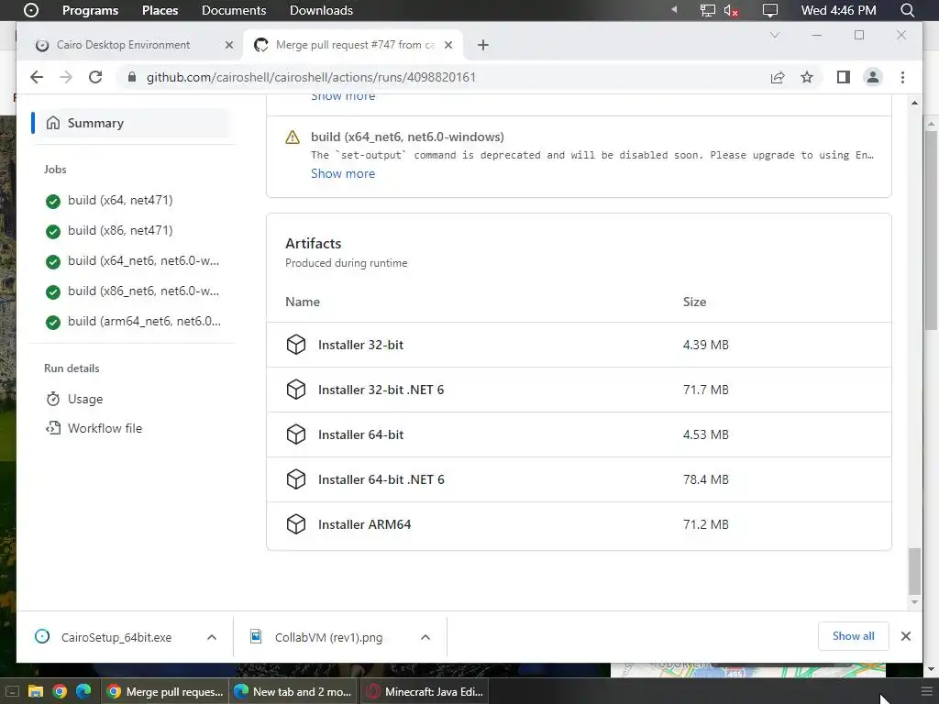The image size is (939, 704).
Task: Click scrollbar down arrow in page
Action: [914, 602]
